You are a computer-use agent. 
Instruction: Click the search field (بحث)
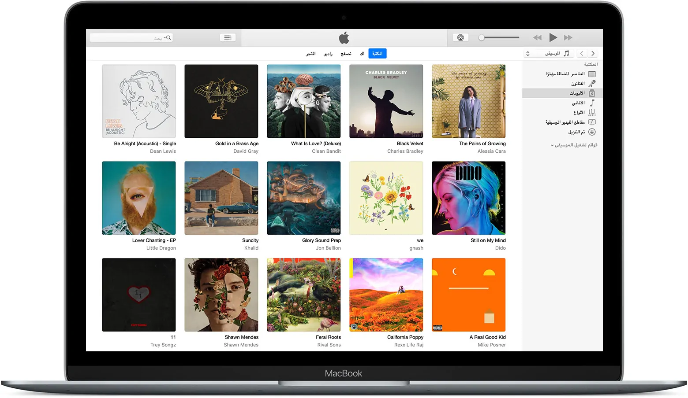[131, 38]
